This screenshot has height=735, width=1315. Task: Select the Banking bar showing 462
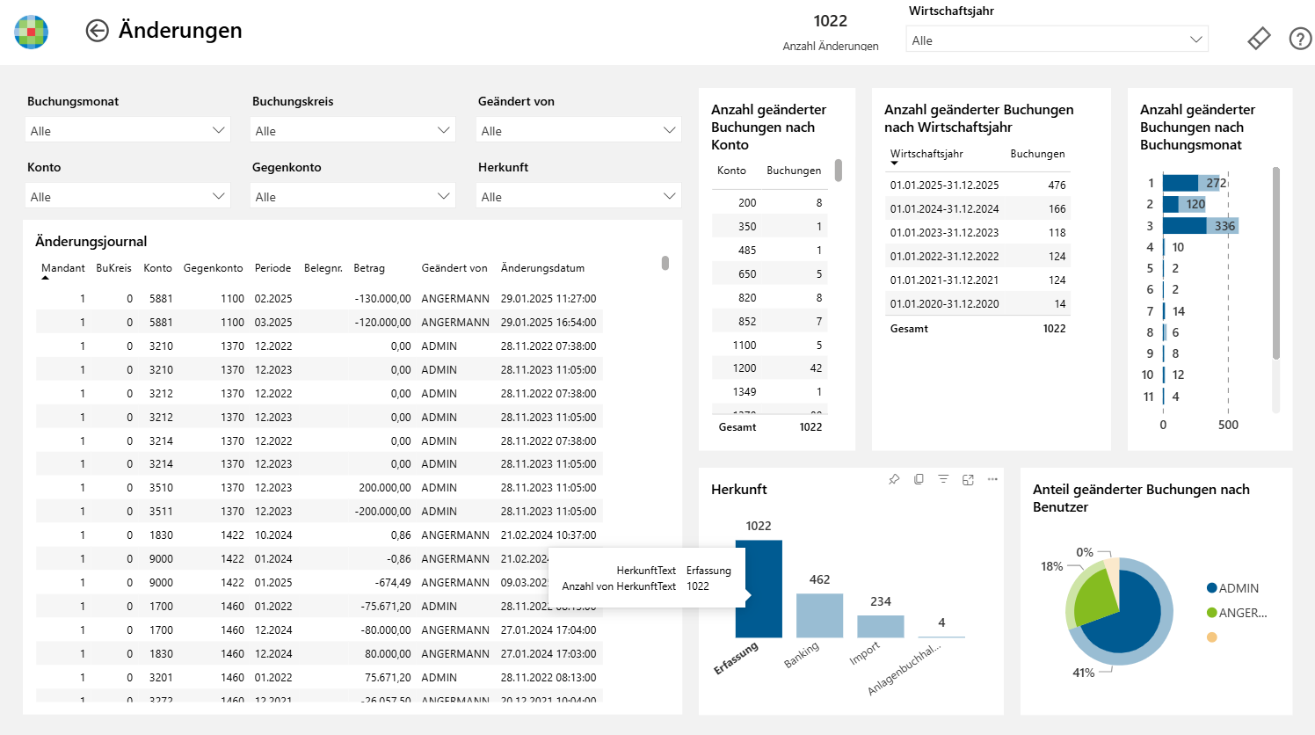pyautogui.click(x=819, y=615)
